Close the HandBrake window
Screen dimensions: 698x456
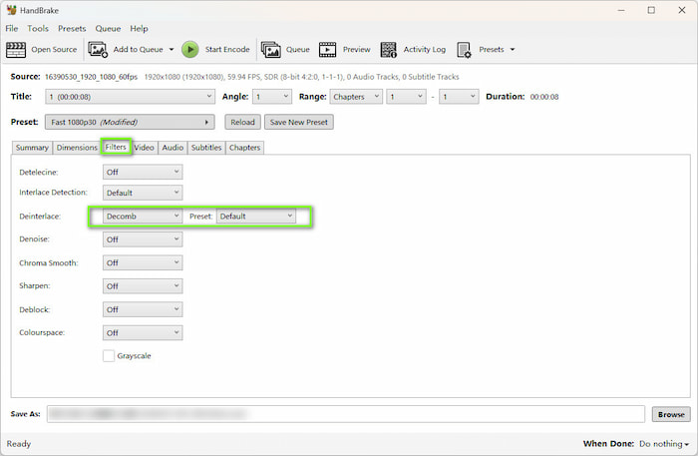pos(681,10)
